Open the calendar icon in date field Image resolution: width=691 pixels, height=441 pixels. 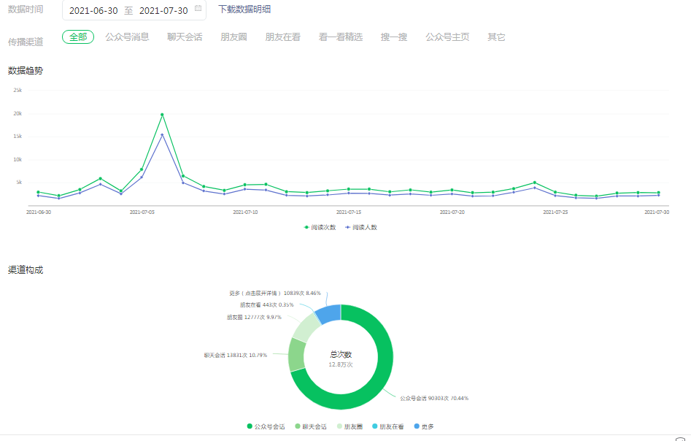click(x=198, y=9)
